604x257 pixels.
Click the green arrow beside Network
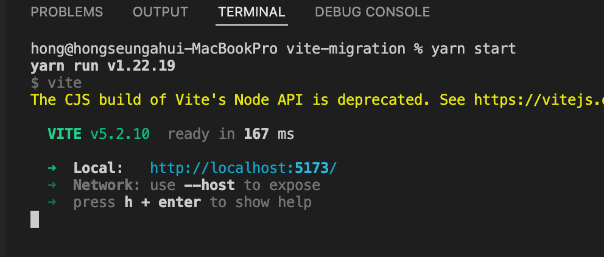(52, 185)
